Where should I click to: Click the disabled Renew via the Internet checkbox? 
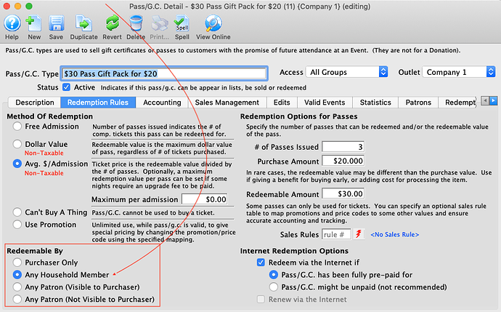[261, 300]
